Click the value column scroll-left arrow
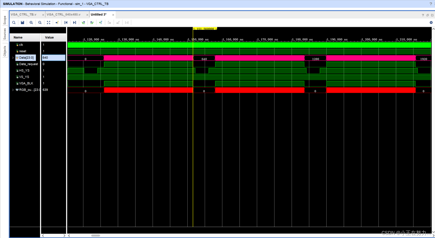 click(43, 236)
